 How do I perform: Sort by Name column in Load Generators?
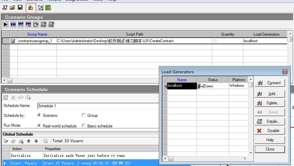pyautogui.click(x=182, y=80)
